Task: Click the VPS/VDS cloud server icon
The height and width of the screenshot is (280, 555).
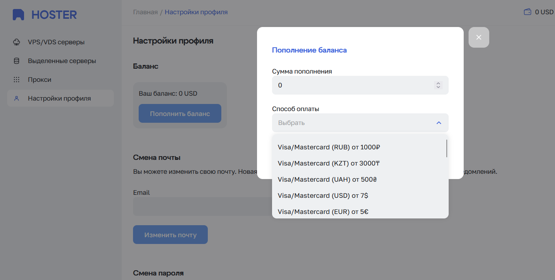Action: pyautogui.click(x=17, y=42)
